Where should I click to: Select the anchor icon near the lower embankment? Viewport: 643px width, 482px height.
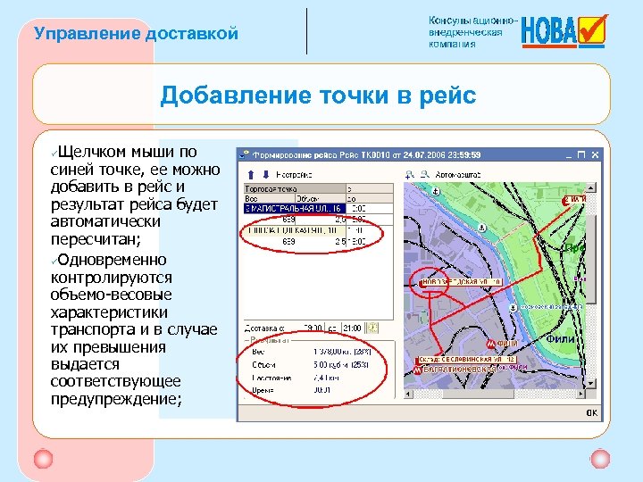click(513, 307)
